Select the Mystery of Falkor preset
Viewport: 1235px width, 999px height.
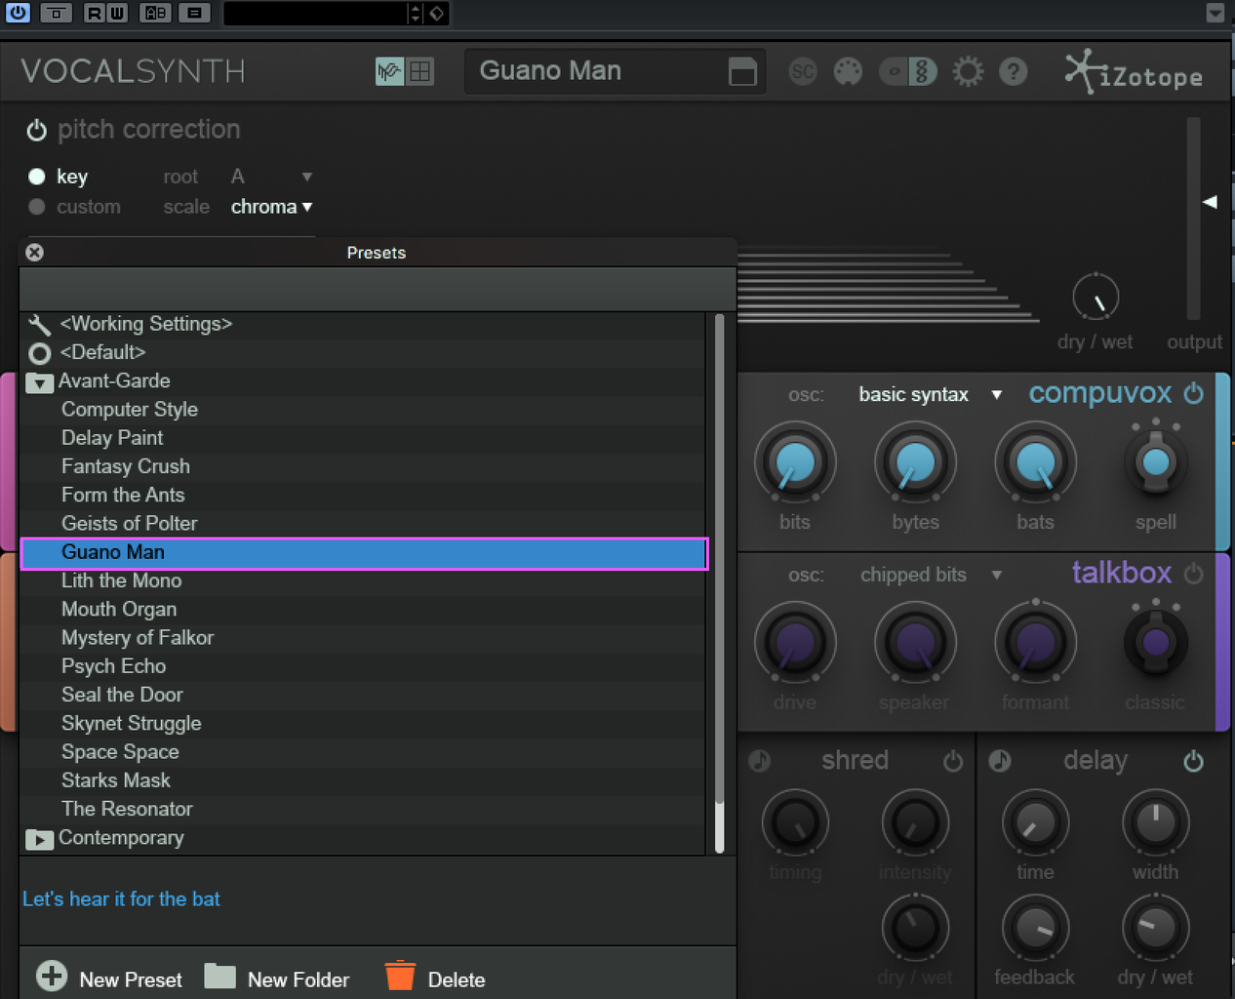362,638
